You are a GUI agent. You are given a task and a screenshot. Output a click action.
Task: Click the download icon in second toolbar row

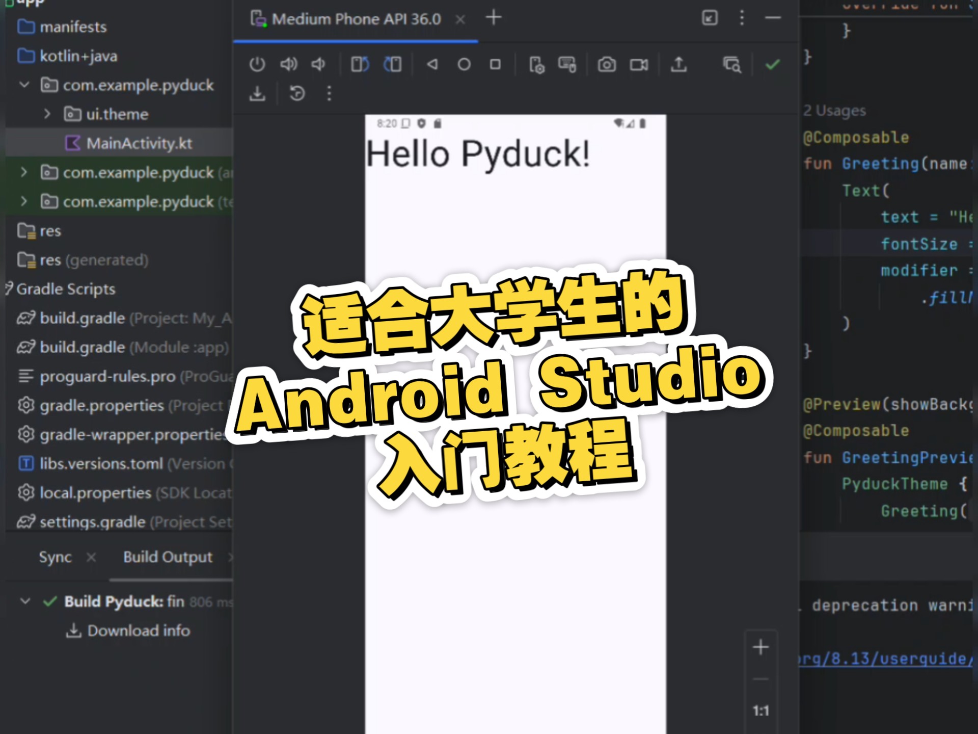point(257,93)
